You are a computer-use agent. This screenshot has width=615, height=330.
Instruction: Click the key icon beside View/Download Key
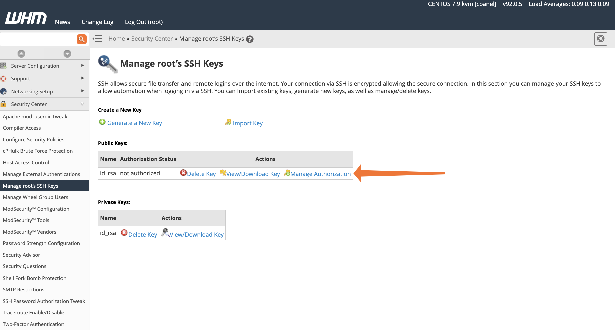click(x=223, y=173)
